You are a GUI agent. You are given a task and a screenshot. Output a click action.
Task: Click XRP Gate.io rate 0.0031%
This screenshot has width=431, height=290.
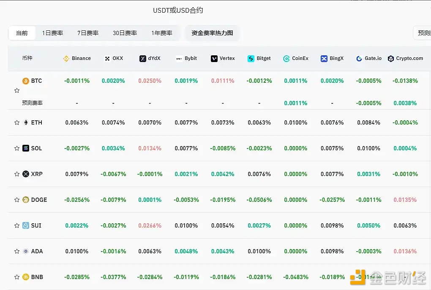click(368, 174)
